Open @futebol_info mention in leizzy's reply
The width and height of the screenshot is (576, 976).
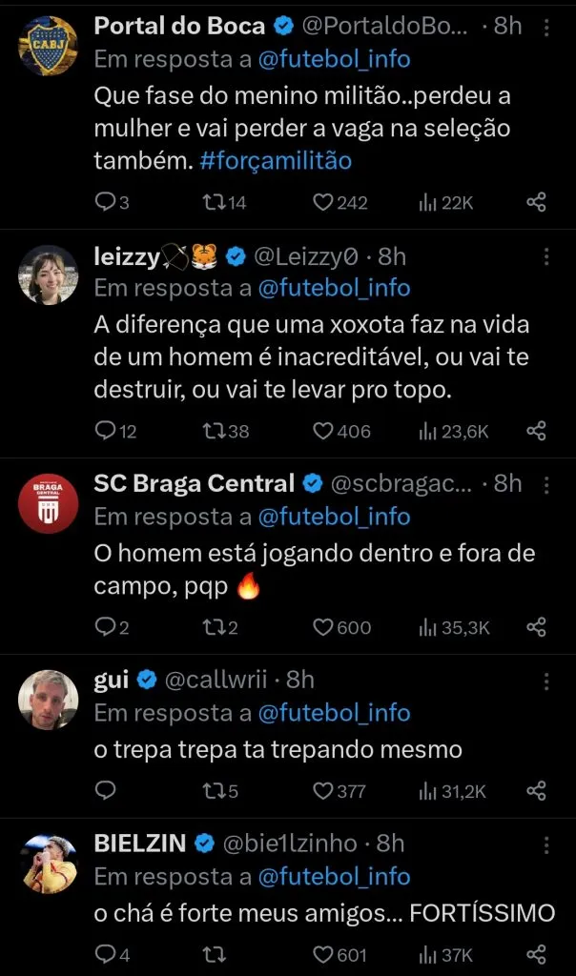(x=334, y=287)
